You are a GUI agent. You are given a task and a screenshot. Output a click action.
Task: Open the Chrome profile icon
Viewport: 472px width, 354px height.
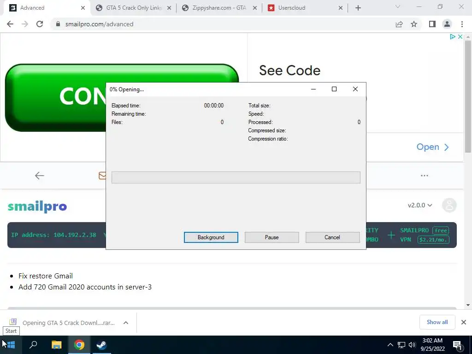pyautogui.click(x=447, y=24)
